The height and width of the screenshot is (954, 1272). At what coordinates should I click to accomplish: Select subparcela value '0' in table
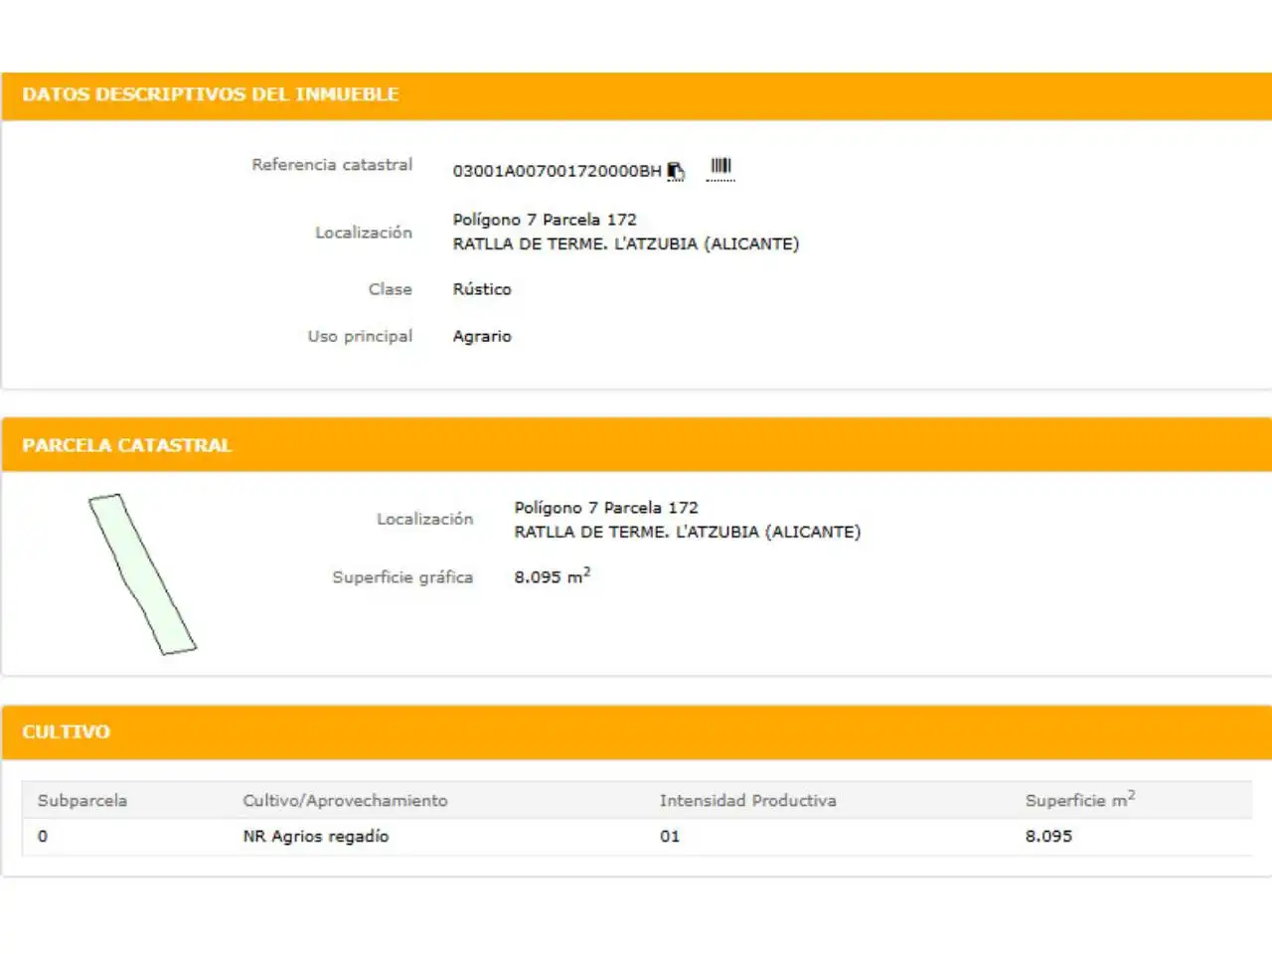click(x=43, y=837)
